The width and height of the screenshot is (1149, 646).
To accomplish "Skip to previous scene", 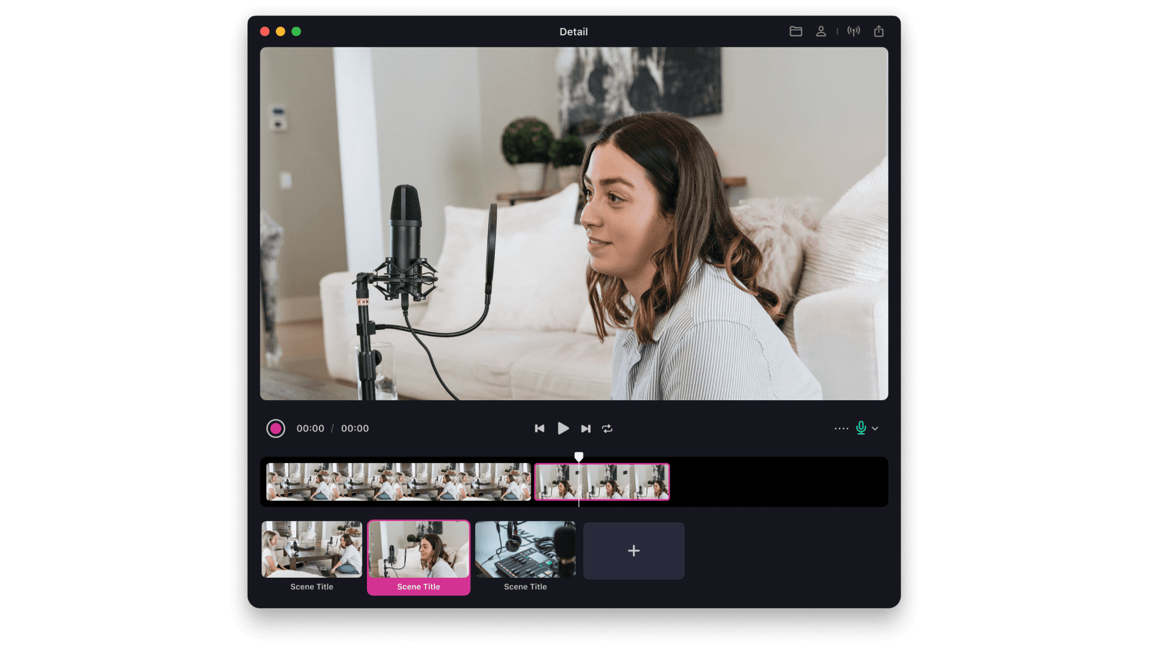I will point(539,428).
